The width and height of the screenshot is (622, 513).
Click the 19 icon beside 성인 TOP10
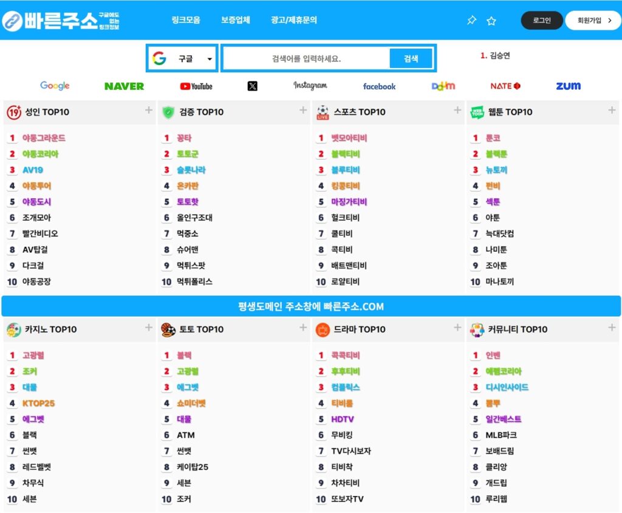[14, 112]
